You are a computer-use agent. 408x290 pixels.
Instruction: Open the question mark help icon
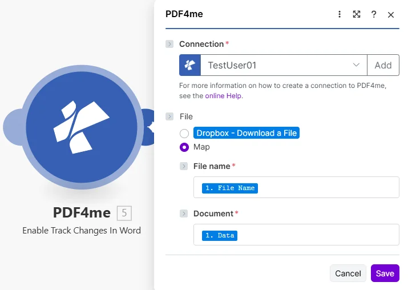pyautogui.click(x=374, y=14)
